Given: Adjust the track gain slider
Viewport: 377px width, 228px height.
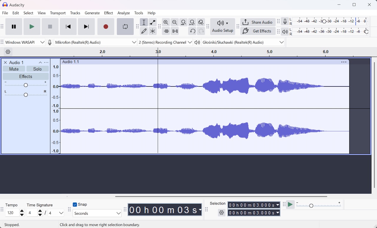Looking at the screenshot, I should pos(26,85).
